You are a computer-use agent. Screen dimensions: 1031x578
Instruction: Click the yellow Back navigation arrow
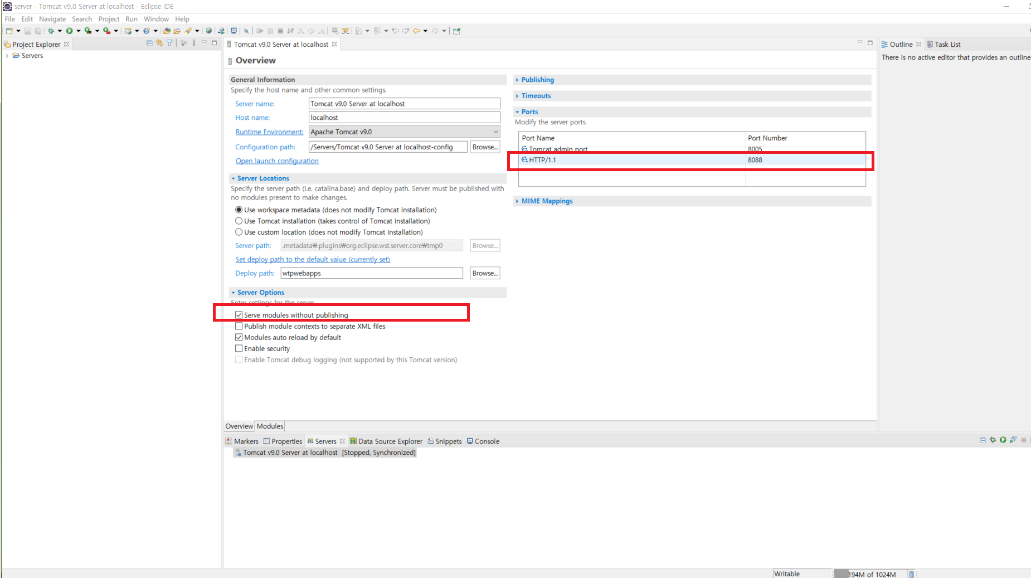pyautogui.click(x=416, y=31)
